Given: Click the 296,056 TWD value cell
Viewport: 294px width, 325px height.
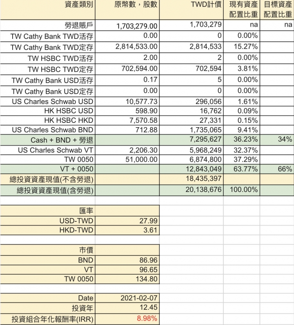Looking at the screenshot, I should pyautogui.click(x=192, y=102).
